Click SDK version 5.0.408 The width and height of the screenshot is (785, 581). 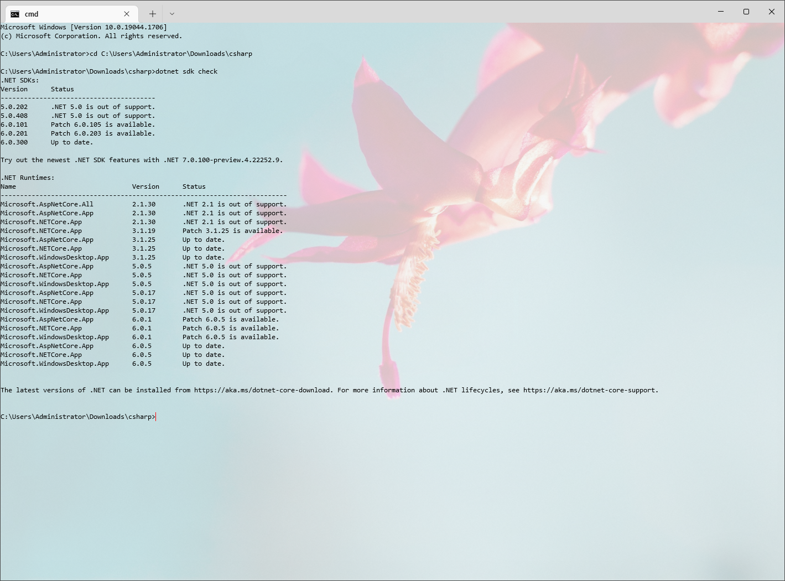pos(14,116)
